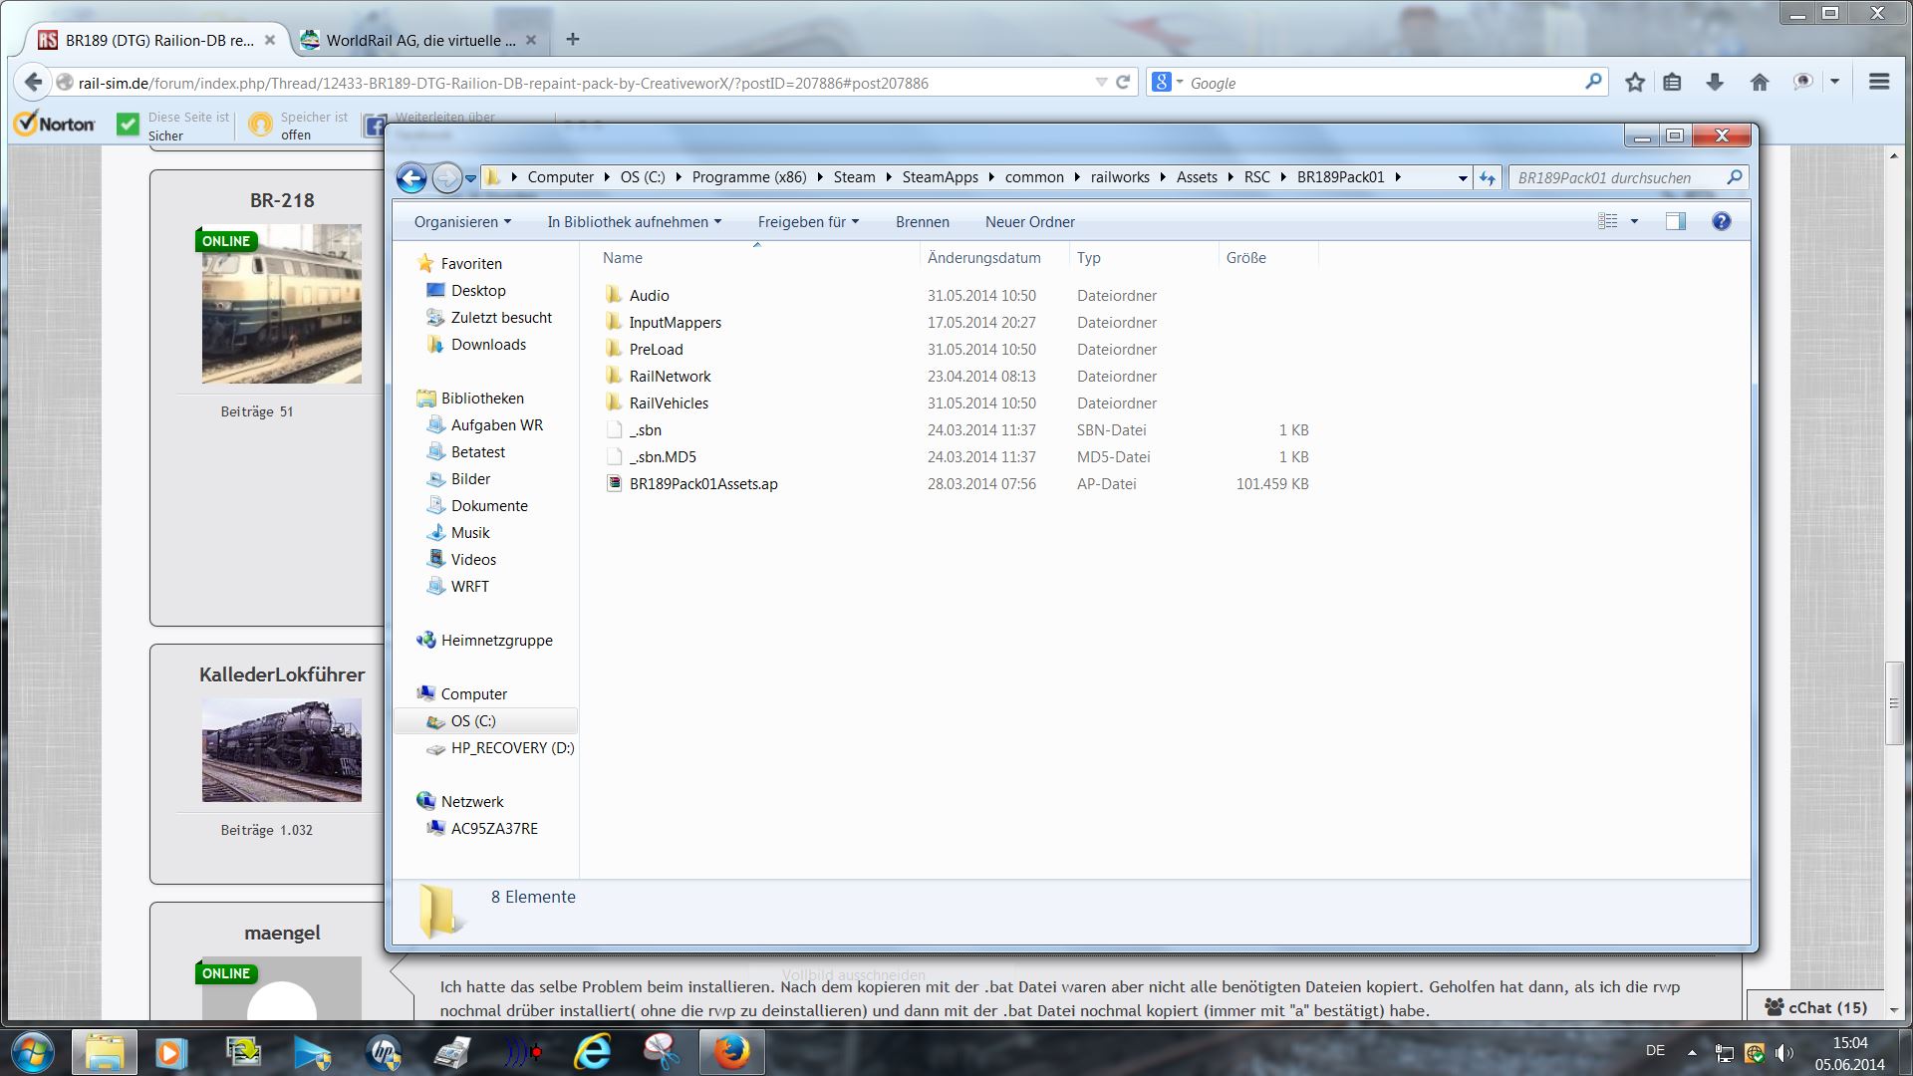Open Explorer help question mark icon

coord(1721,221)
